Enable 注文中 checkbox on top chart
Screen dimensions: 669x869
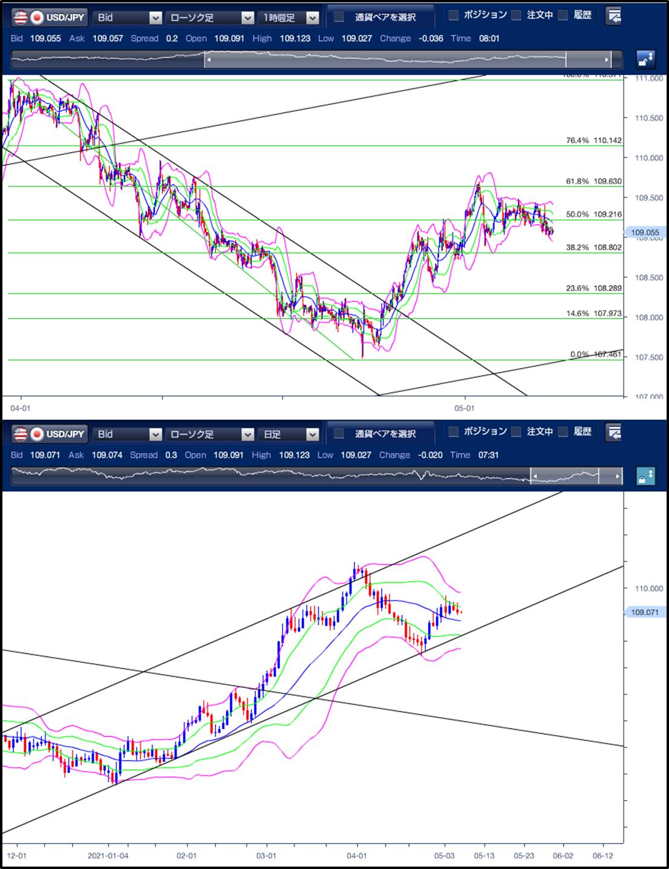(x=516, y=15)
